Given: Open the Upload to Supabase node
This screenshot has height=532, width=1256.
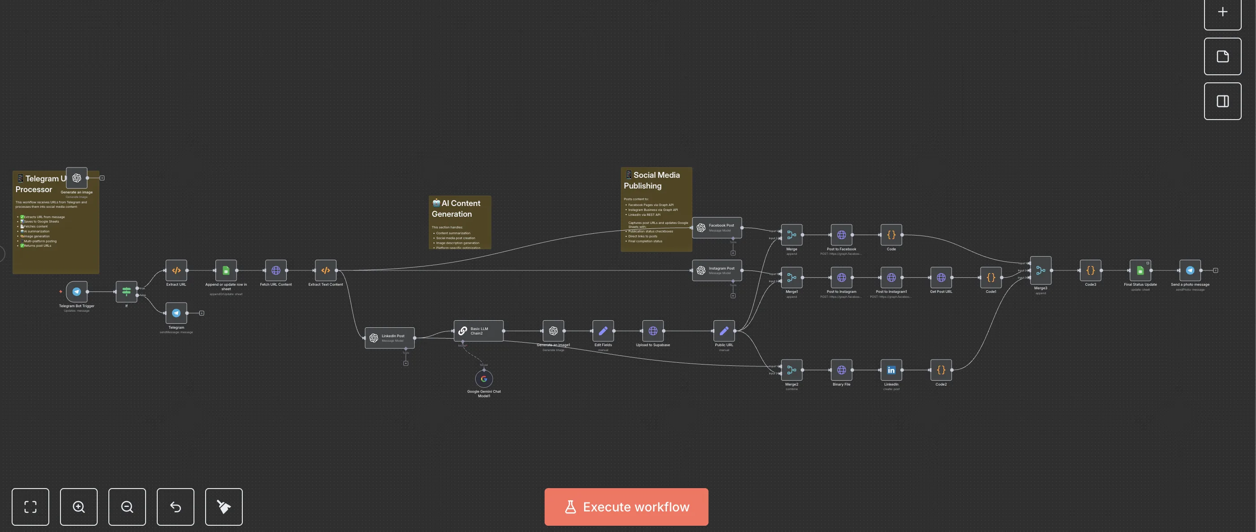Looking at the screenshot, I should tap(653, 330).
